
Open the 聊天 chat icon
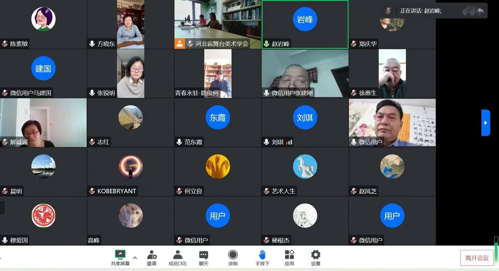203,255
